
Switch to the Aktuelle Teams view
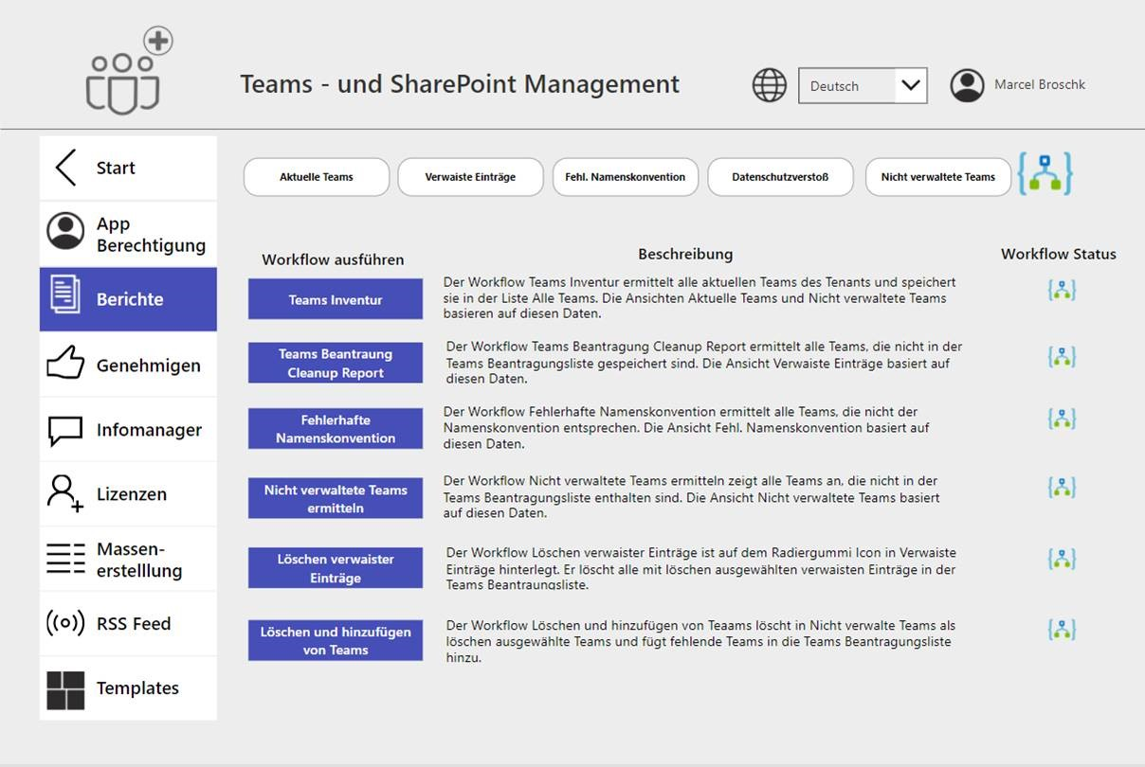click(317, 177)
